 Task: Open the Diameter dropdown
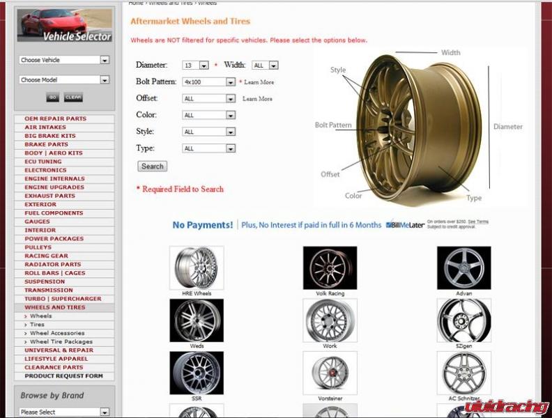coord(195,65)
